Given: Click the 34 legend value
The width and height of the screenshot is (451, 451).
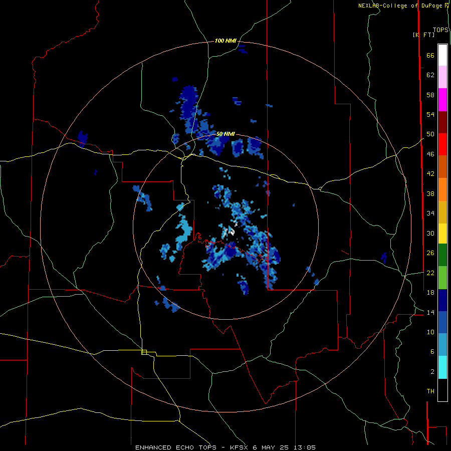Looking at the screenshot, I should point(430,213).
